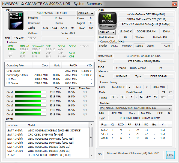Click the PCIe v2.0 x16 field
Screen dimensions: 179x163
coord(146,24)
